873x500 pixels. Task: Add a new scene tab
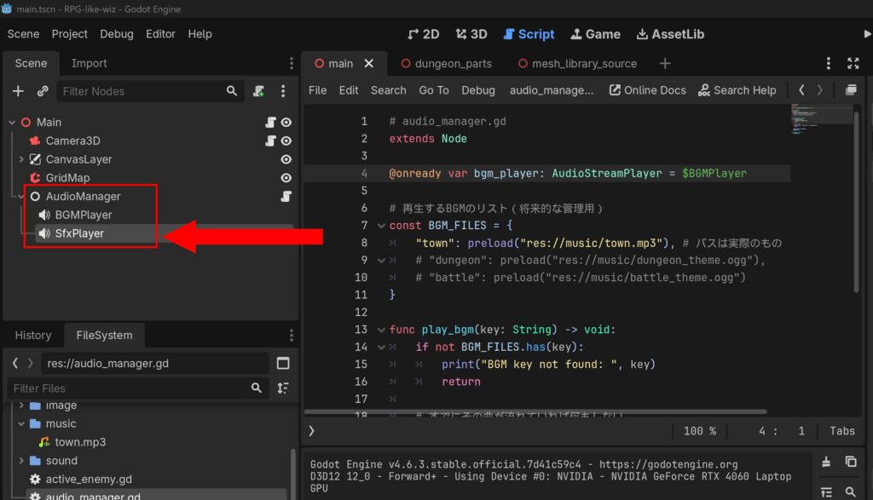(665, 63)
